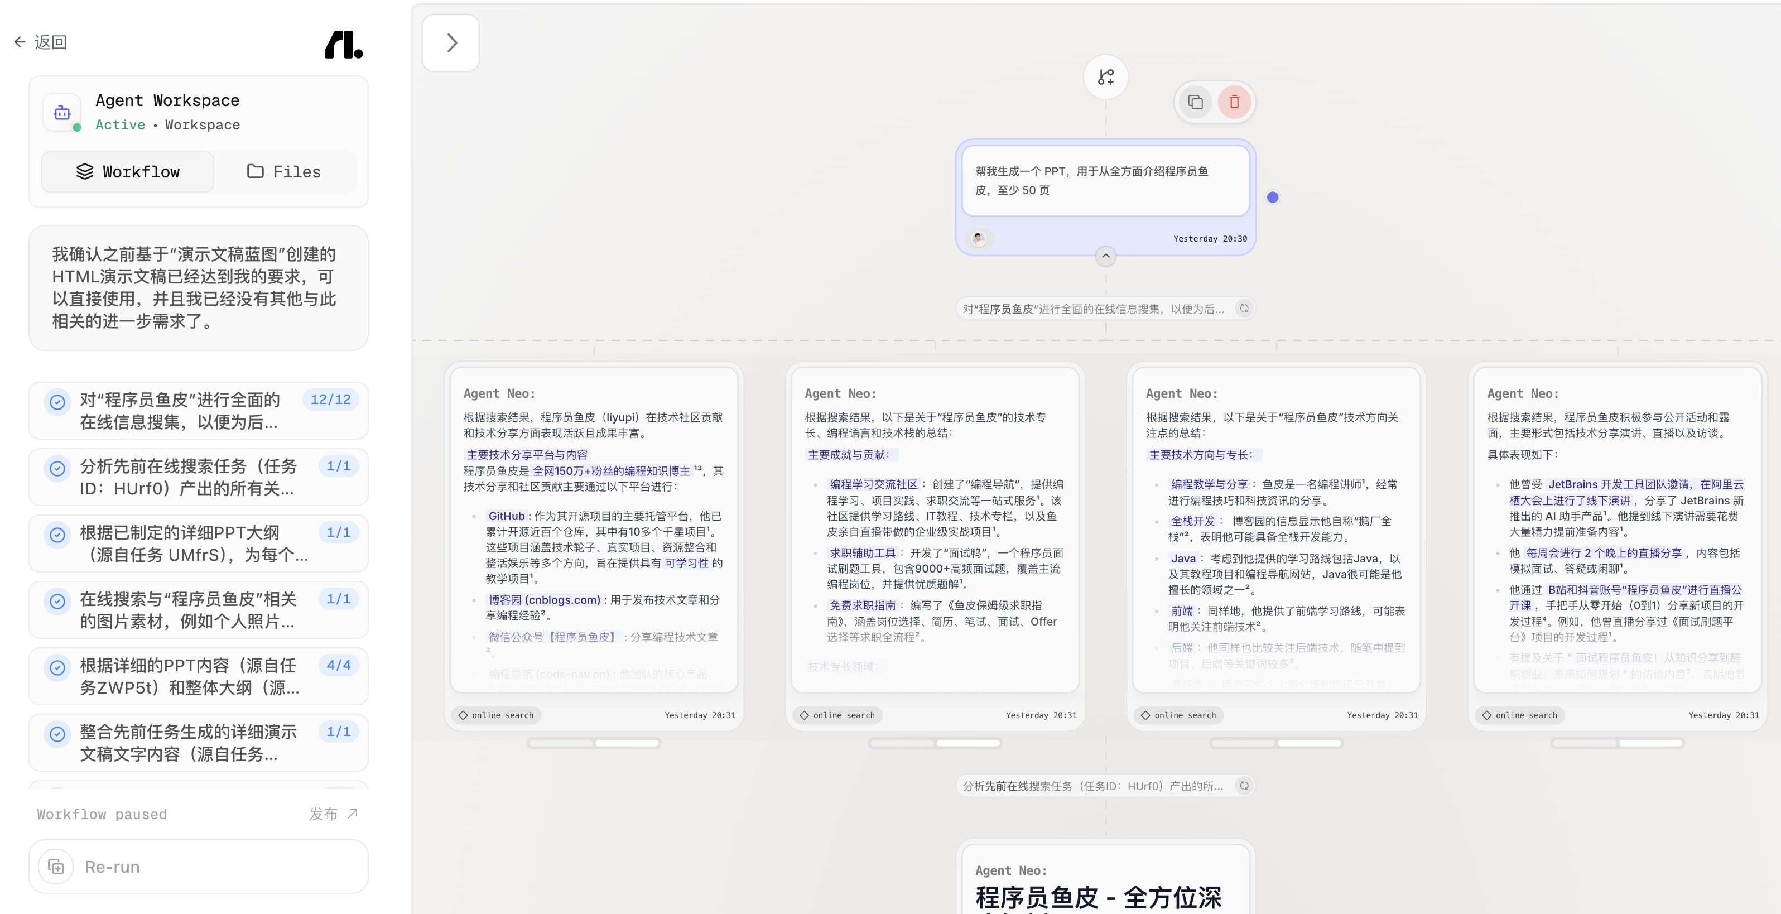1781x914 pixels.
Task: Click the Re-run copy-plus icon
Action: (x=56, y=867)
